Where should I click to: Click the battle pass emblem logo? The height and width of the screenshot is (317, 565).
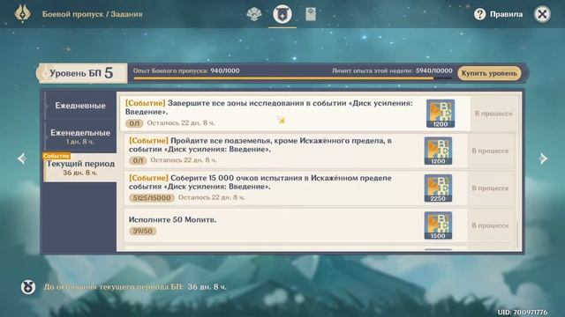(x=22, y=14)
